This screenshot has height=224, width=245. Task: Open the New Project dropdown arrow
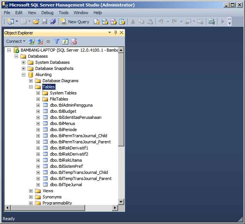tap(17, 21)
